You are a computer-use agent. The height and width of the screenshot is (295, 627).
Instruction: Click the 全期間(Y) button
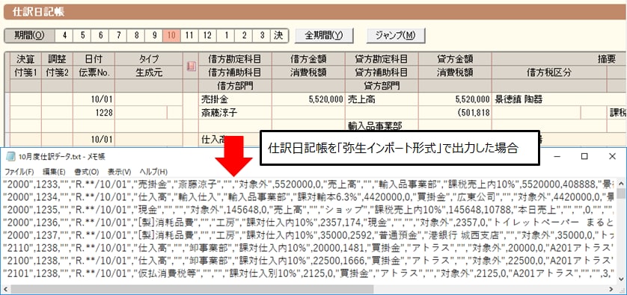324,35
